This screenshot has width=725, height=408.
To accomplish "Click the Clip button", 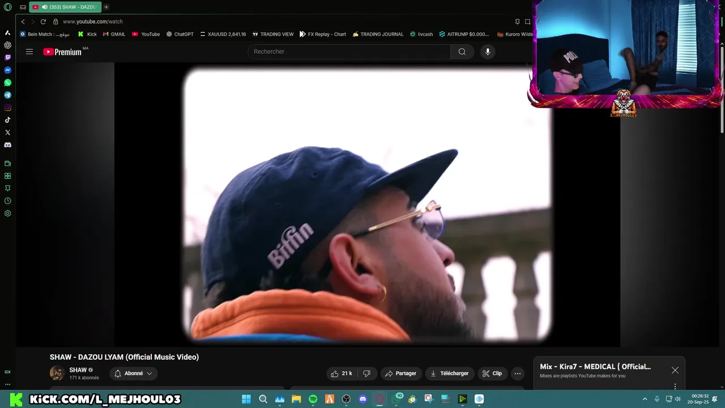I will 492,373.
